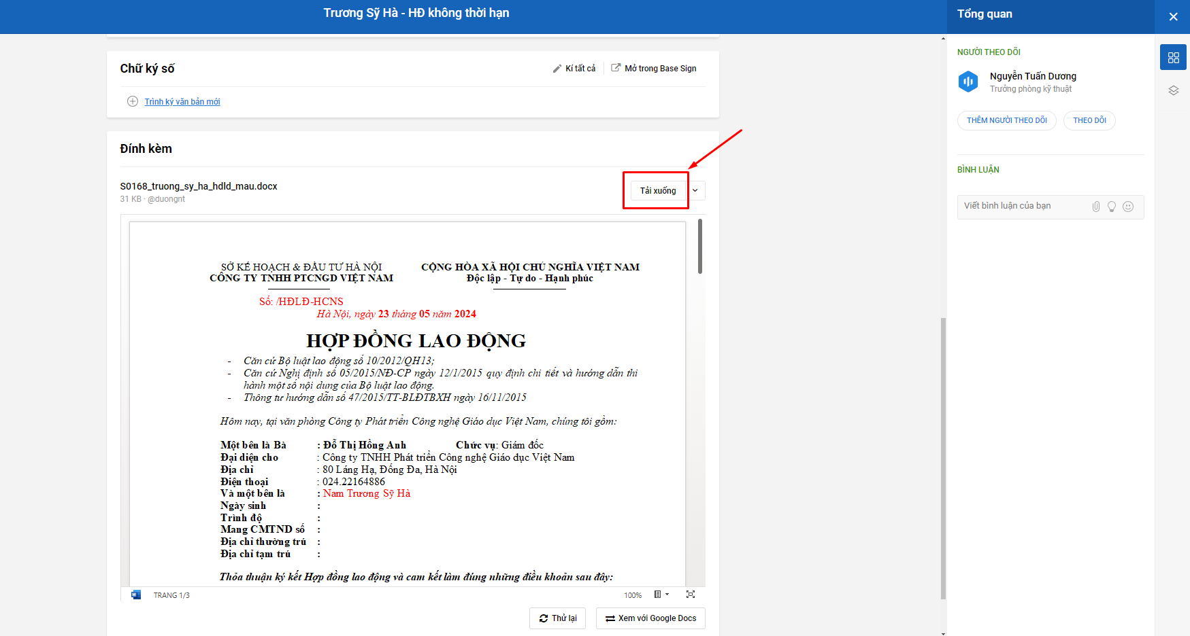Image resolution: width=1190 pixels, height=636 pixels.
Task: Click the Word icon in the preview footer
Action: 136,595
